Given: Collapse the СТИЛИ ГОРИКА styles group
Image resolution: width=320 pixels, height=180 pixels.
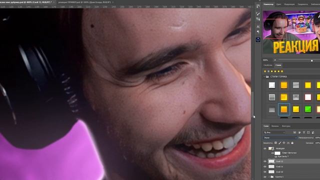Looking at the screenshot, I should pos(264,76).
